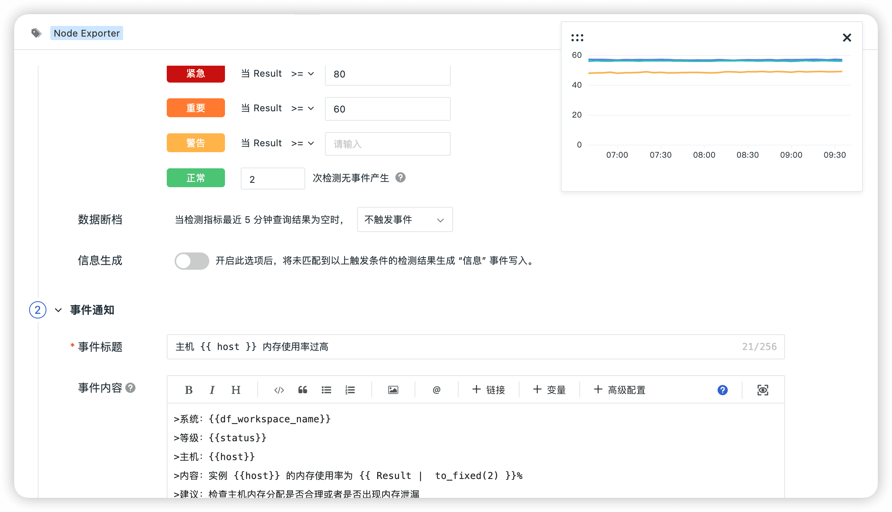
Task: Open operator dropdown for 警告 condition
Action: [302, 143]
